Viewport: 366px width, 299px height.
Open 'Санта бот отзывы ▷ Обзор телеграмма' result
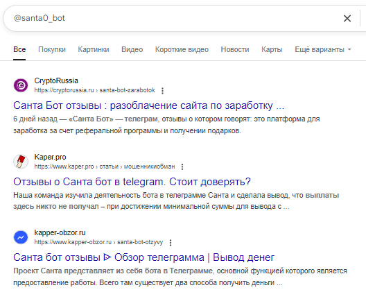coord(143,257)
